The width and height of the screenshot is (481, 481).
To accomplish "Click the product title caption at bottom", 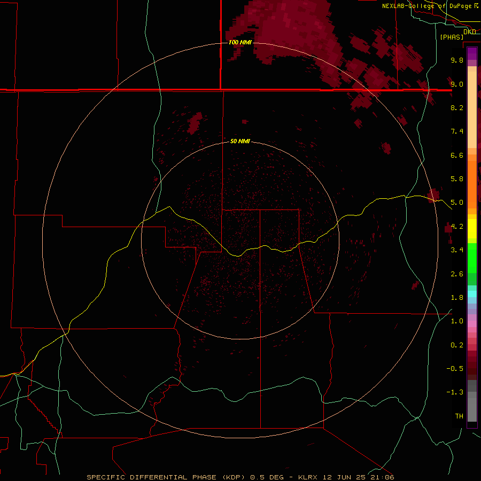I will click(240, 477).
